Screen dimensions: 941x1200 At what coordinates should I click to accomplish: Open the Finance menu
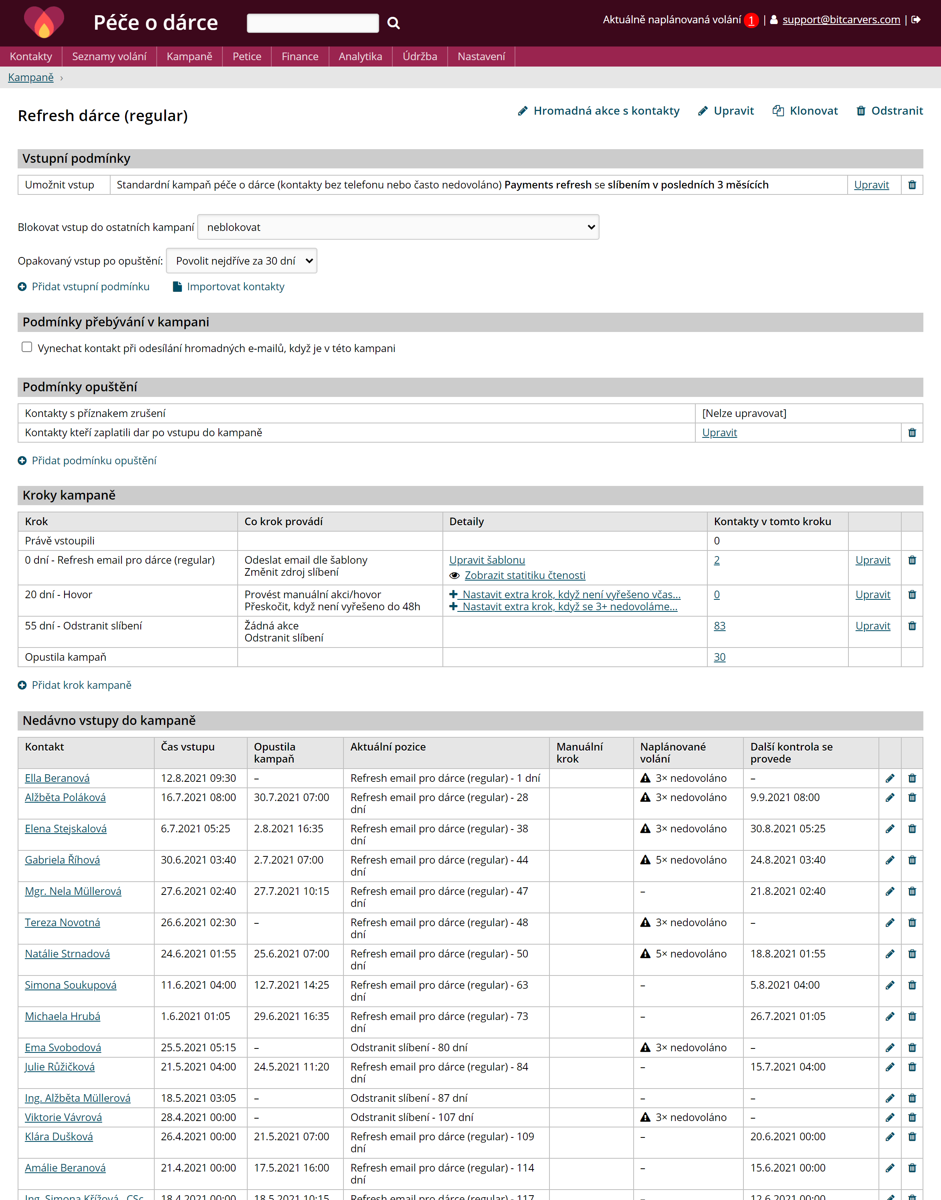click(300, 56)
